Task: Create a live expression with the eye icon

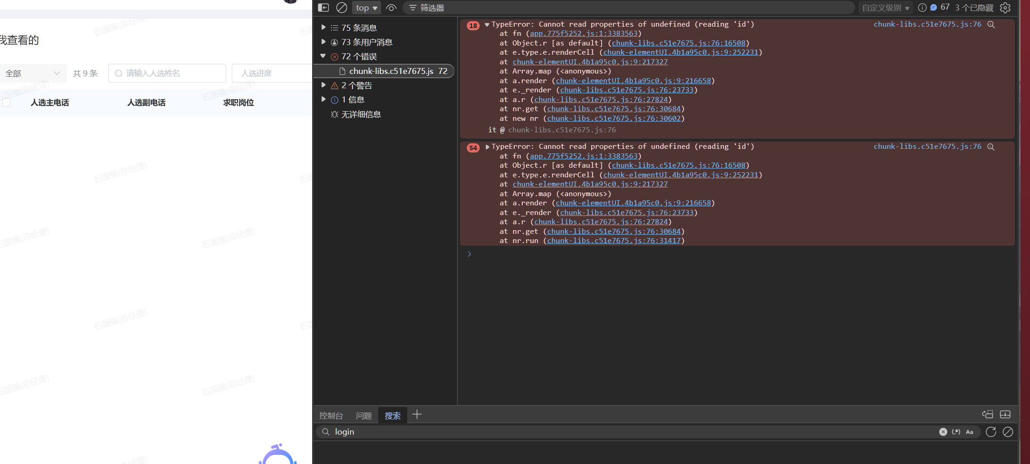Action: pyautogui.click(x=391, y=8)
